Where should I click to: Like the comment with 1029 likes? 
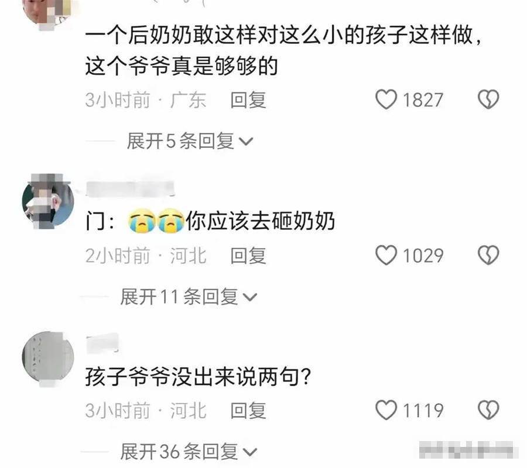[386, 255]
